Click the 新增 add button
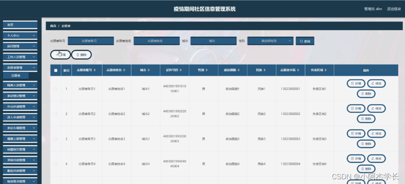405x184 pixels. 61,55
